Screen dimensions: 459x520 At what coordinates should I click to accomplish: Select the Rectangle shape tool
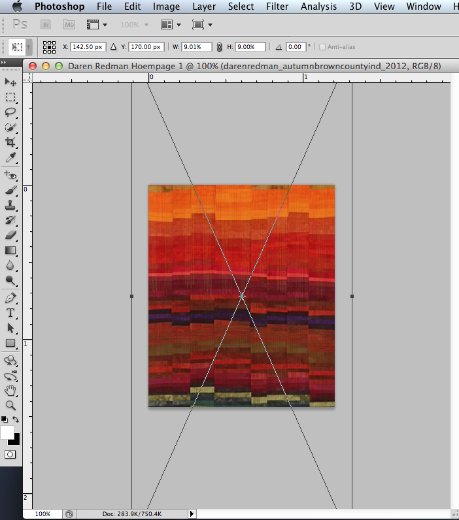tap(10, 343)
